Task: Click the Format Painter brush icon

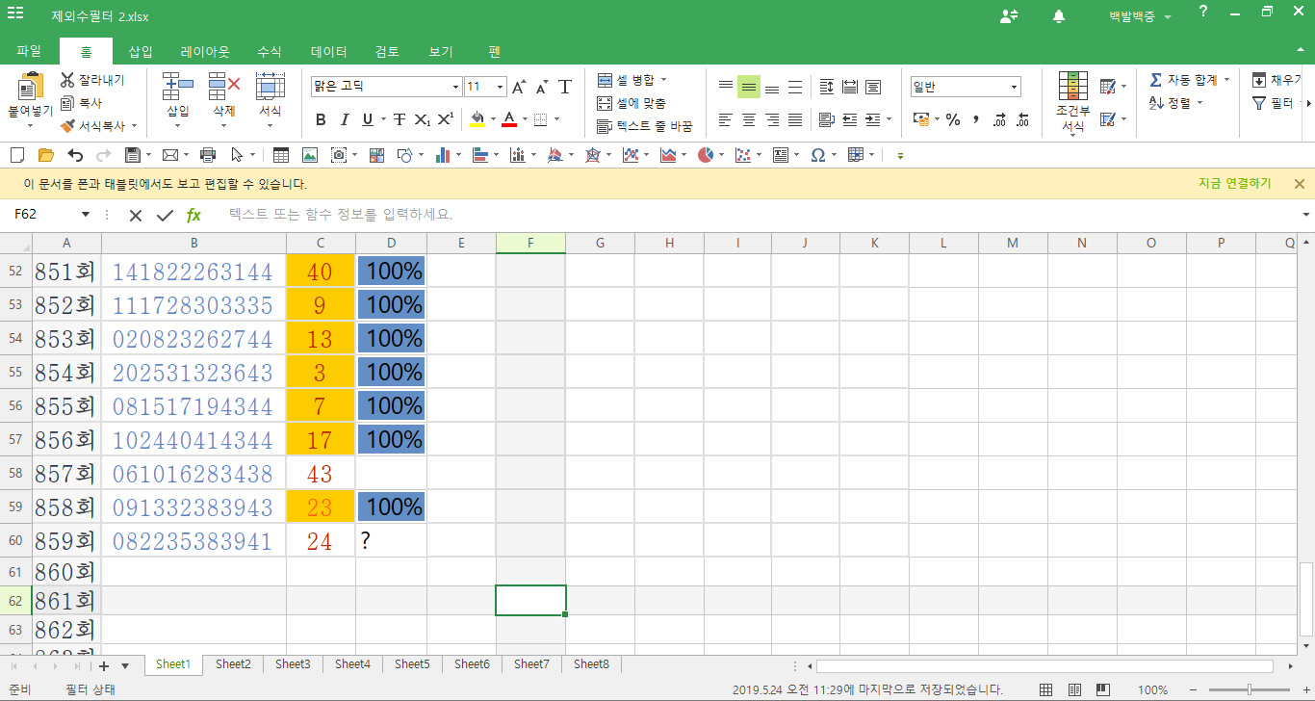Action: (67, 126)
